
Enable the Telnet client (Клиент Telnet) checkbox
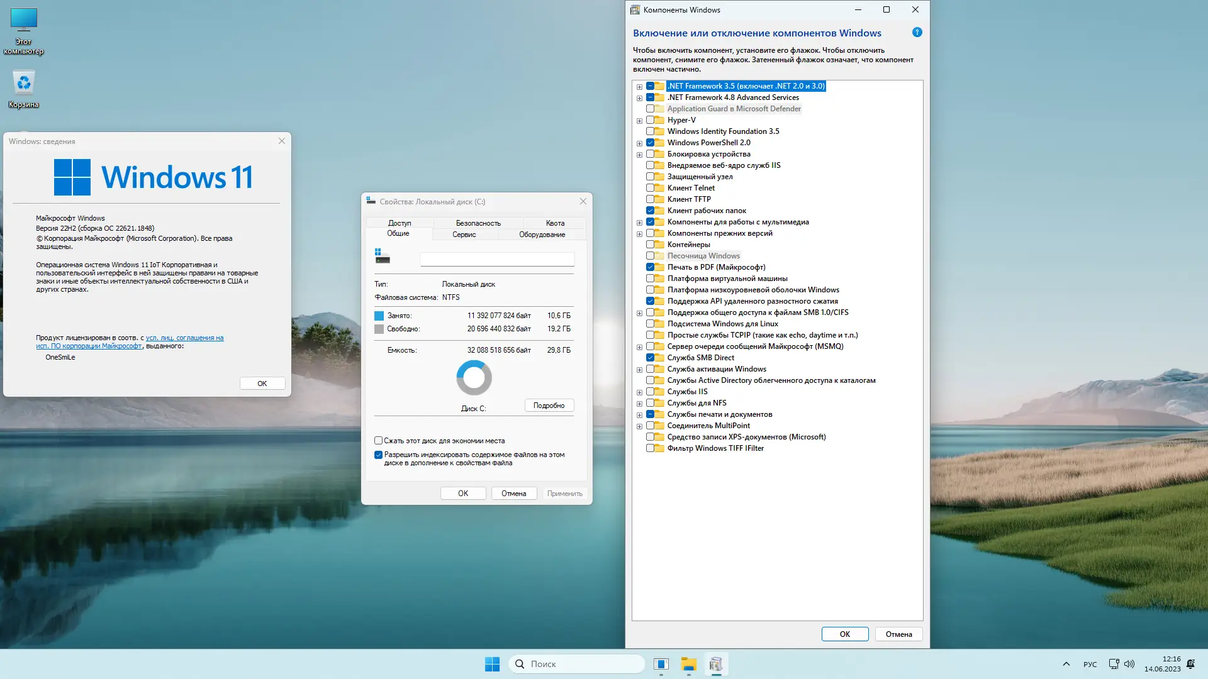pyautogui.click(x=650, y=188)
